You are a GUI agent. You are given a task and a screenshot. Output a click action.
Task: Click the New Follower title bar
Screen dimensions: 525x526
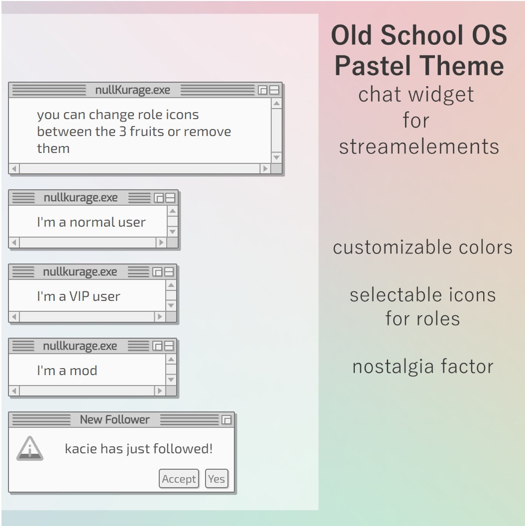point(114,420)
